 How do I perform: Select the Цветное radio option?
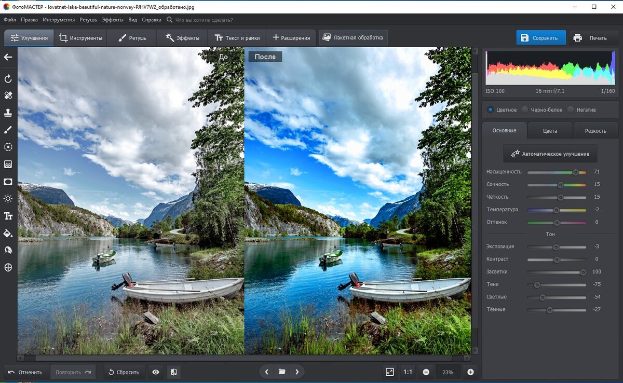click(x=502, y=110)
